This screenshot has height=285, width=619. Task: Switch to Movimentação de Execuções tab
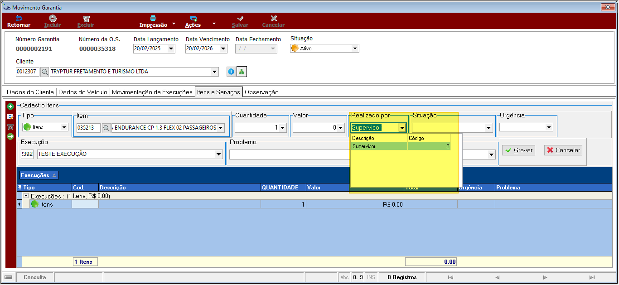click(152, 92)
